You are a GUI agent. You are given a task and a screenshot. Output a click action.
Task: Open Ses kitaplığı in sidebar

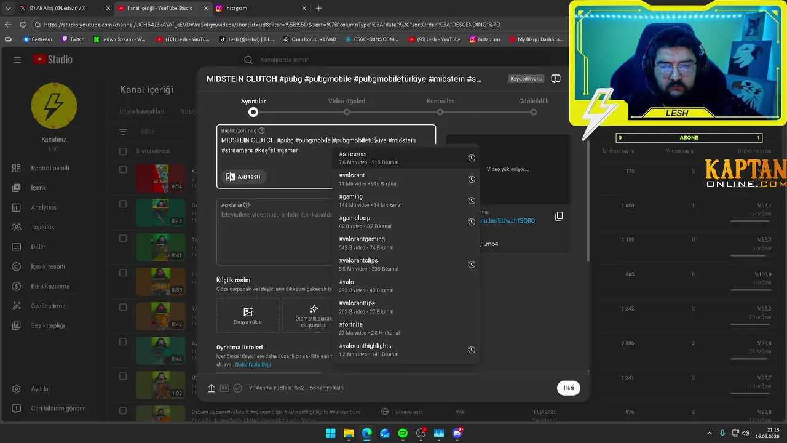(47, 325)
